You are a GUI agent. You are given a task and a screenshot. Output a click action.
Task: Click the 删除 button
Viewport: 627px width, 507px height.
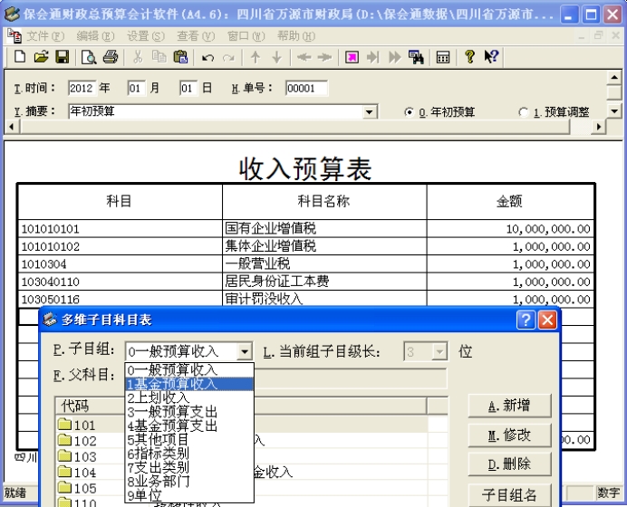click(x=509, y=464)
